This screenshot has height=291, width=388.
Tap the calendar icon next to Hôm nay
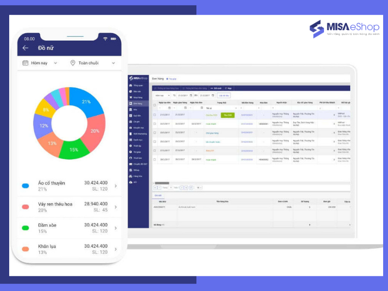[x=25, y=63]
